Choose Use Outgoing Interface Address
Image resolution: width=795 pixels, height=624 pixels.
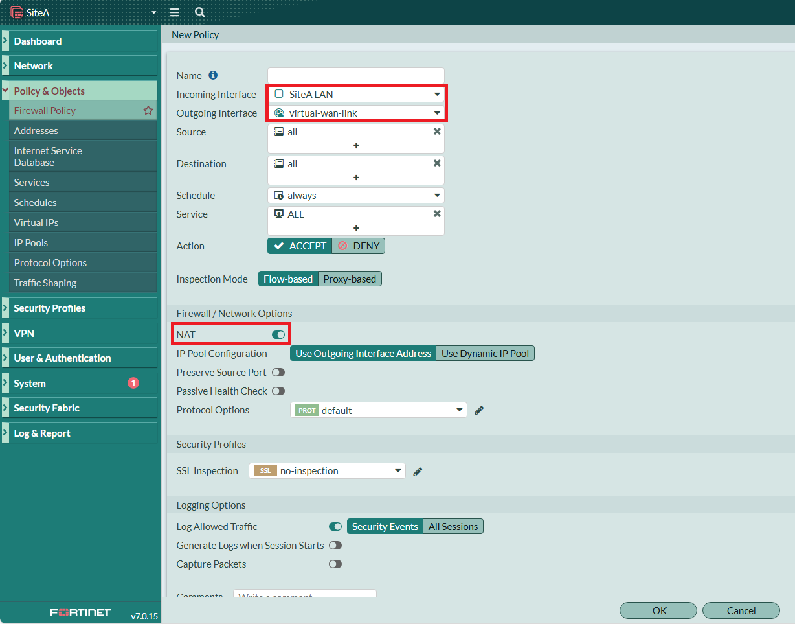tap(363, 354)
